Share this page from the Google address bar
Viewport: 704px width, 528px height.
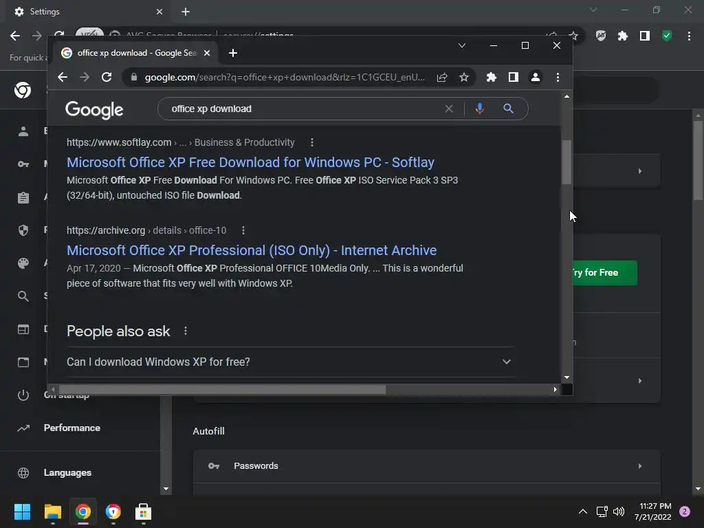point(442,77)
